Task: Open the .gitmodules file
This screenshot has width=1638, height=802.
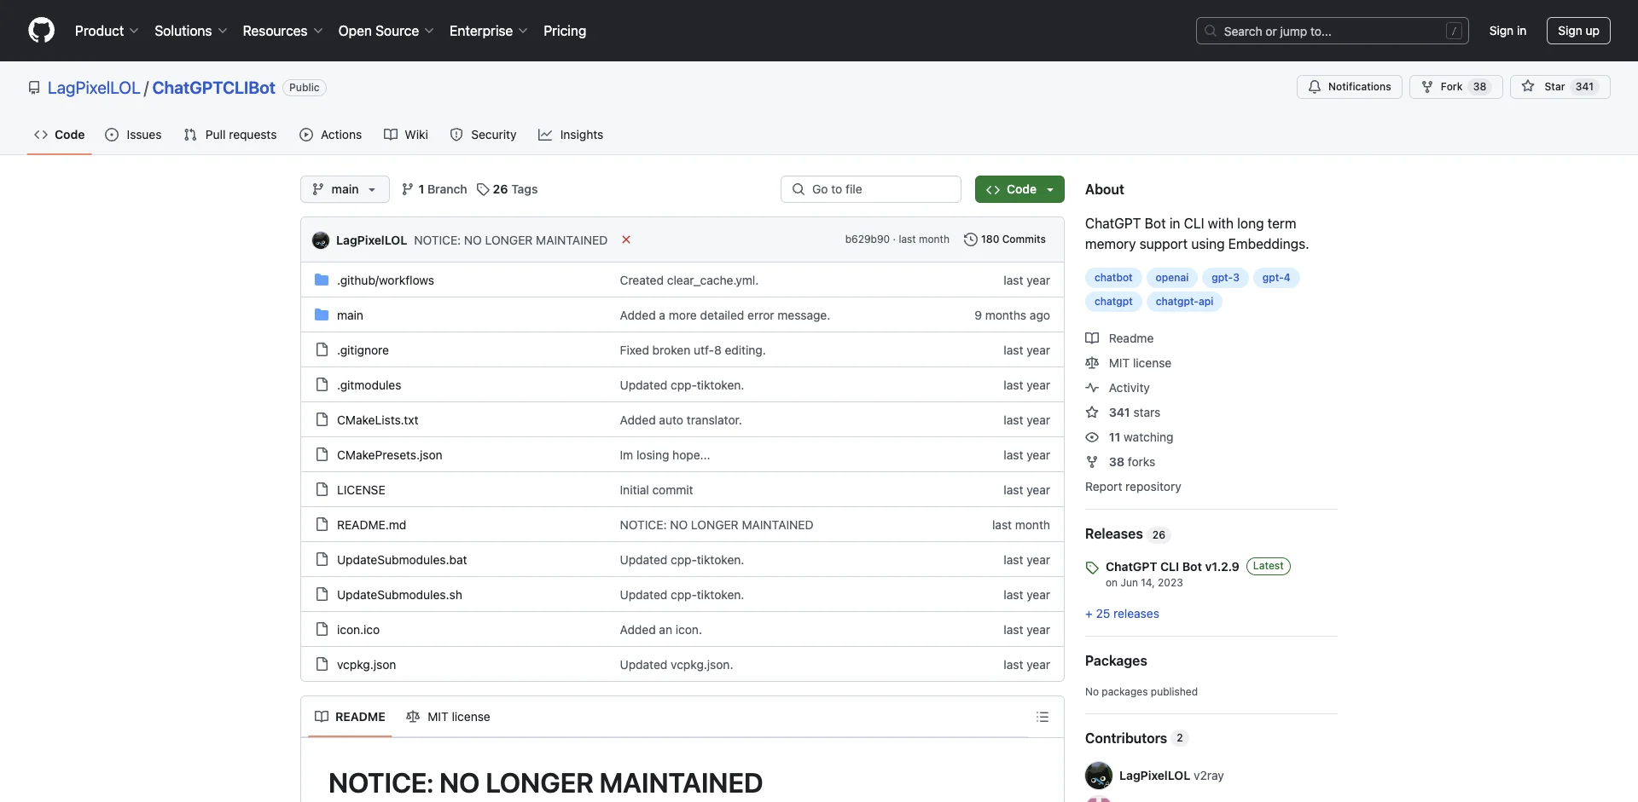Action: pos(369,385)
